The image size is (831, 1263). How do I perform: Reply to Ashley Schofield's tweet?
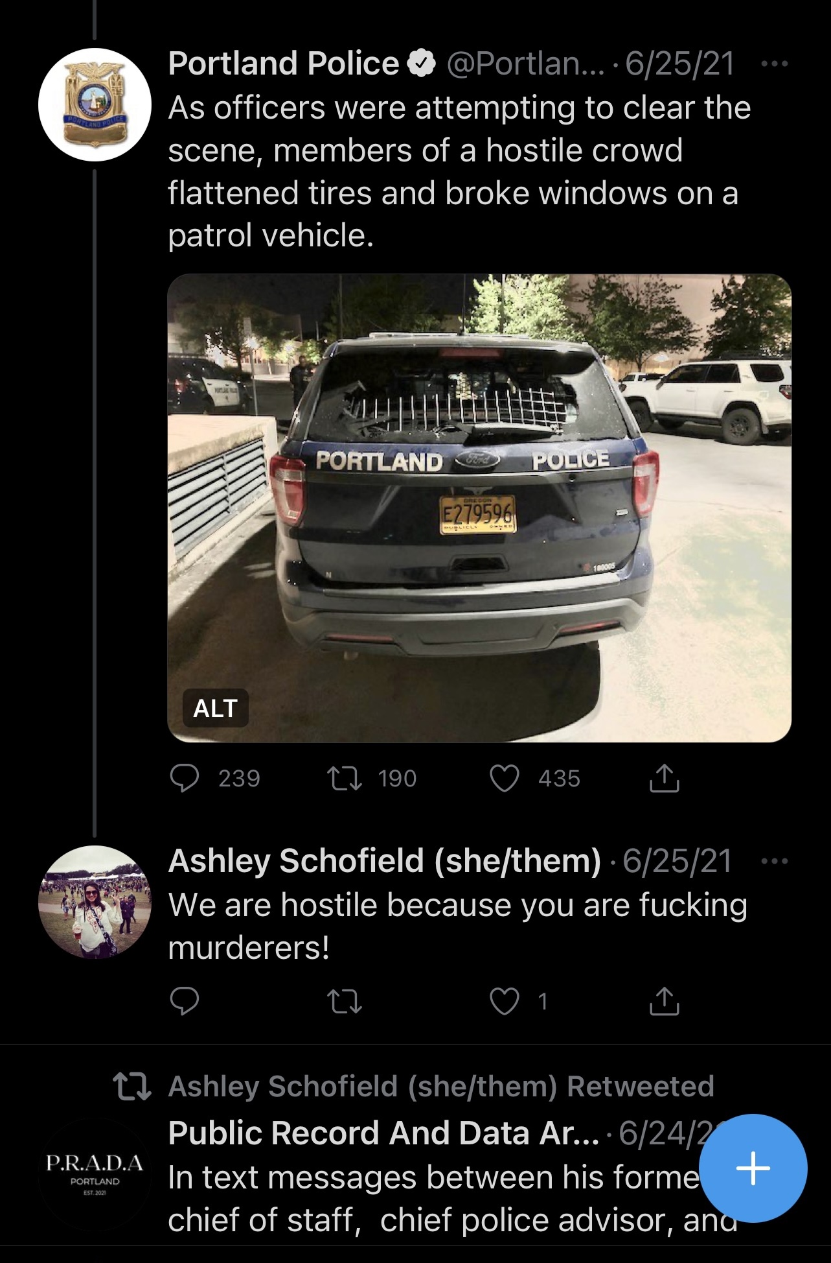click(185, 1002)
